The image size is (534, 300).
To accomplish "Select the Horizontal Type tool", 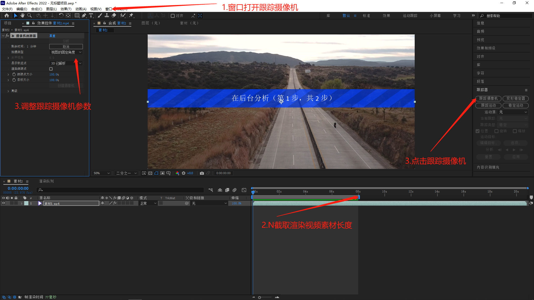I will [x=91, y=16].
